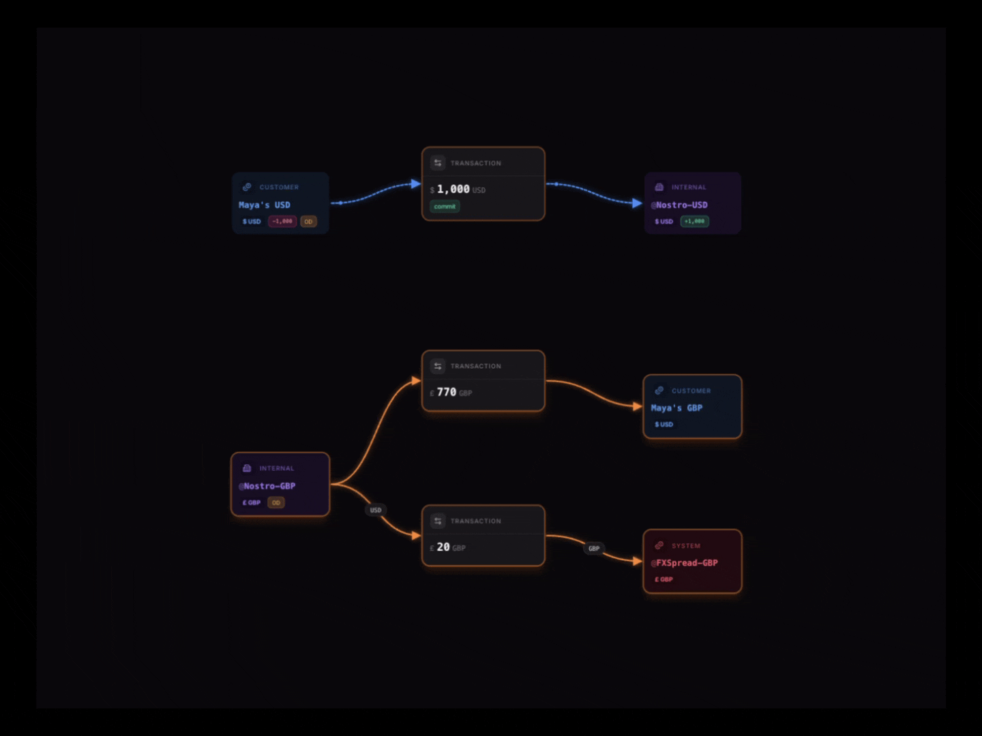
Task: Click the "£ GBP" badge on FXSpread-GBP
Action: click(664, 579)
